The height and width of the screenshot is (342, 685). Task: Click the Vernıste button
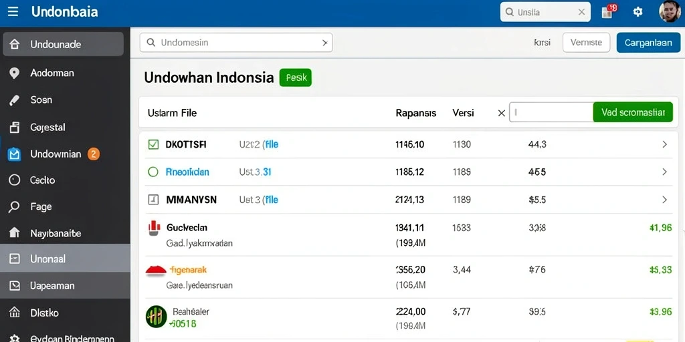(586, 43)
